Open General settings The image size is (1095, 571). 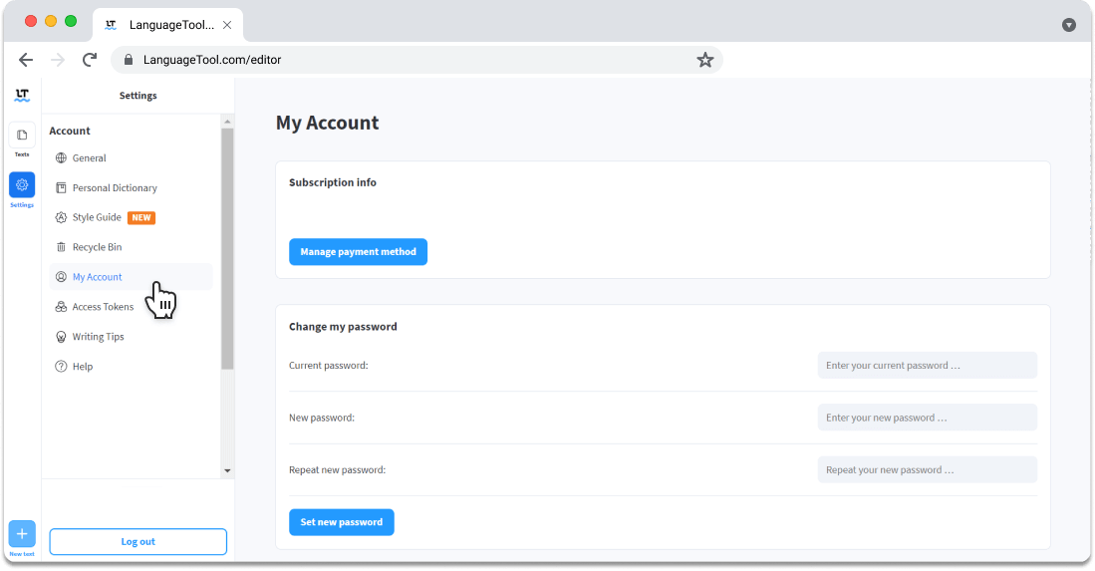pos(90,158)
